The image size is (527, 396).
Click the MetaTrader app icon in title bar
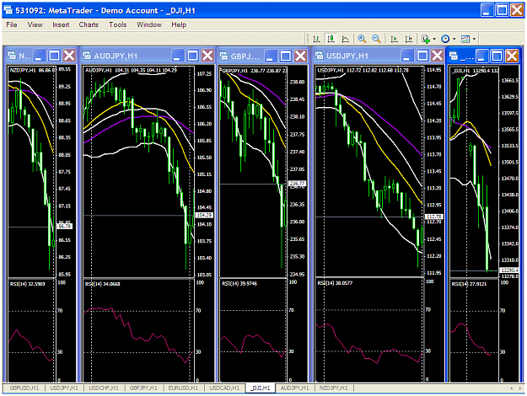click(x=8, y=10)
